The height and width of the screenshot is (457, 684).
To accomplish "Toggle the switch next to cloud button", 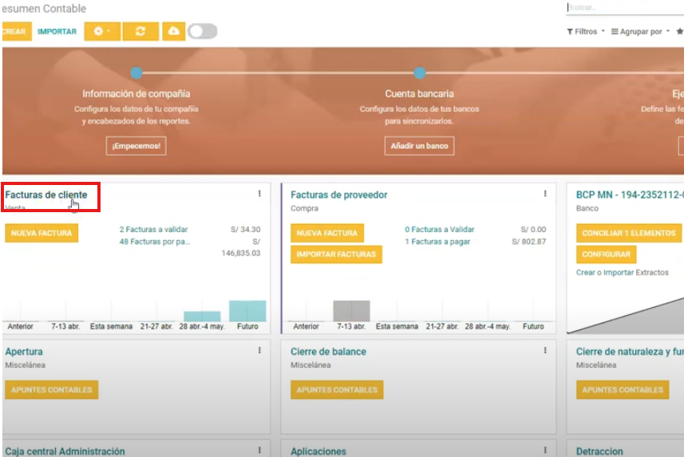I will click(x=203, y=31).
